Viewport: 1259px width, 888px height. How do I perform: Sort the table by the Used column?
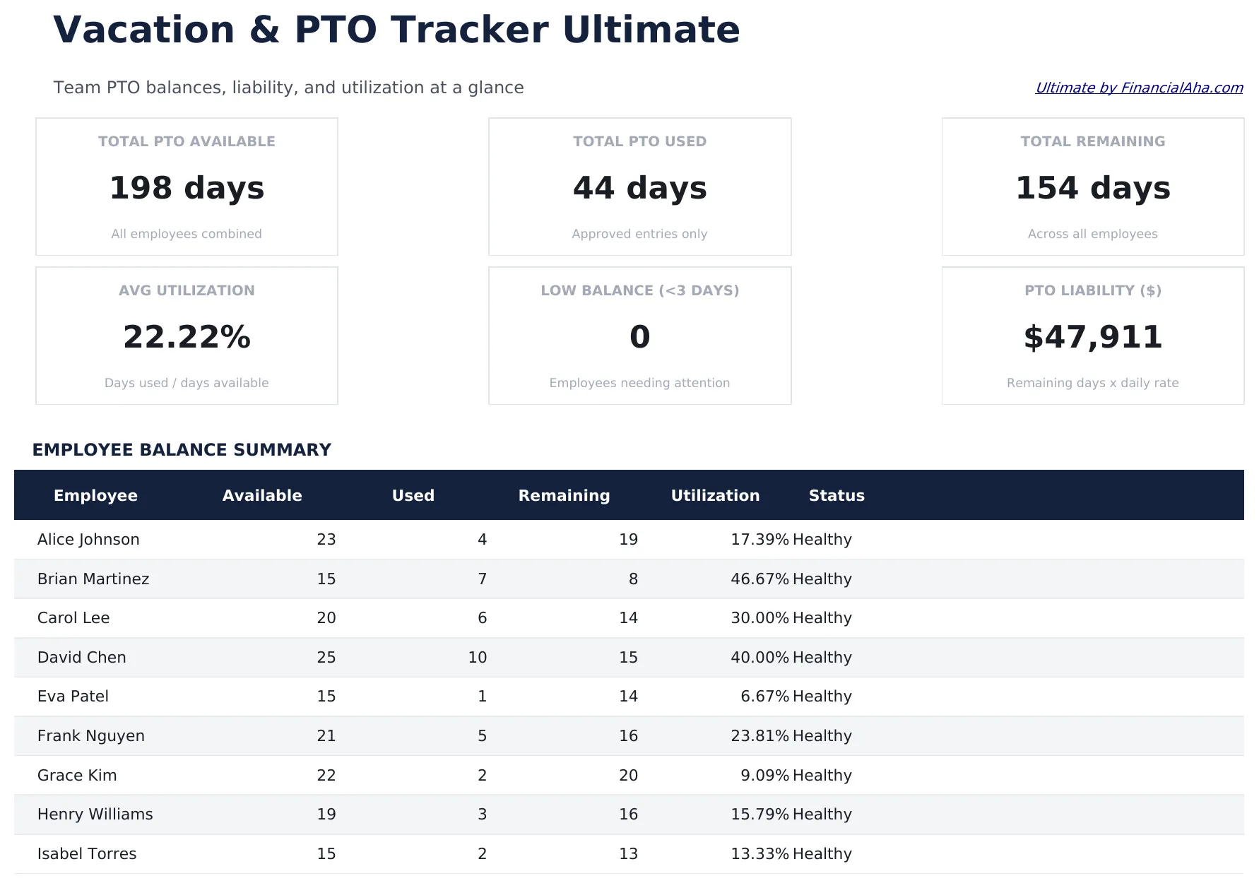click(x=413, y=495)
